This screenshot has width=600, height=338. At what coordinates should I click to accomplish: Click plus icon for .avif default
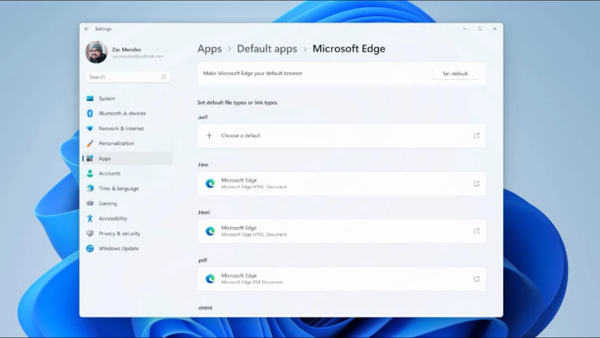(209, 135)
